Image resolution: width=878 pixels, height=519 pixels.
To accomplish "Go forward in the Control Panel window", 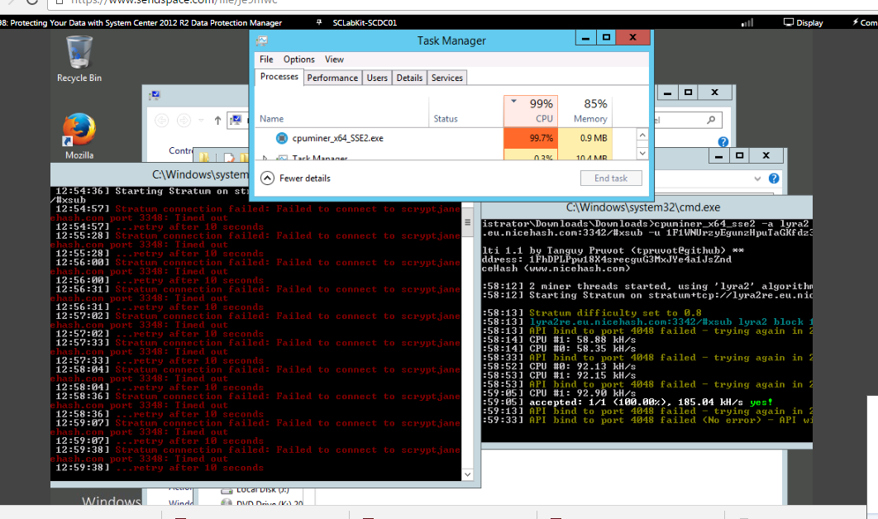I will 184,121.
